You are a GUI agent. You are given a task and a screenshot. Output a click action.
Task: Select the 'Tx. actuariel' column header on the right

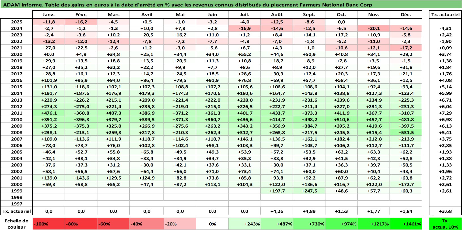point(445,15)
